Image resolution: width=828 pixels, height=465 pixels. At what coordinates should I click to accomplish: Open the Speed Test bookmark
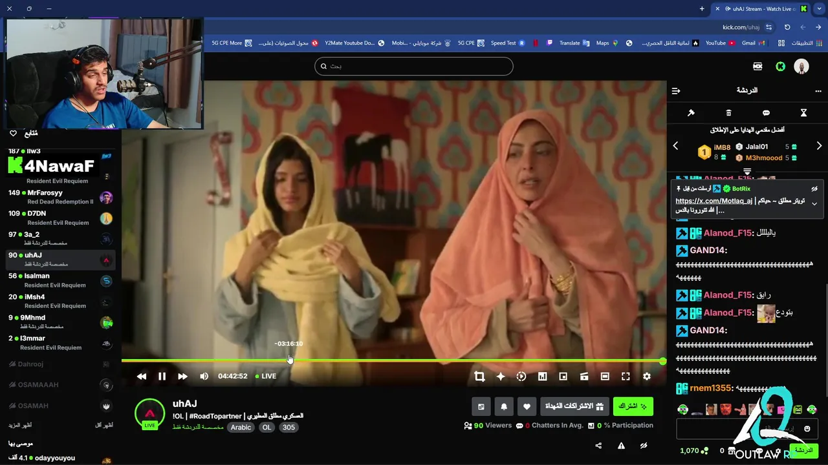point(508,43)
